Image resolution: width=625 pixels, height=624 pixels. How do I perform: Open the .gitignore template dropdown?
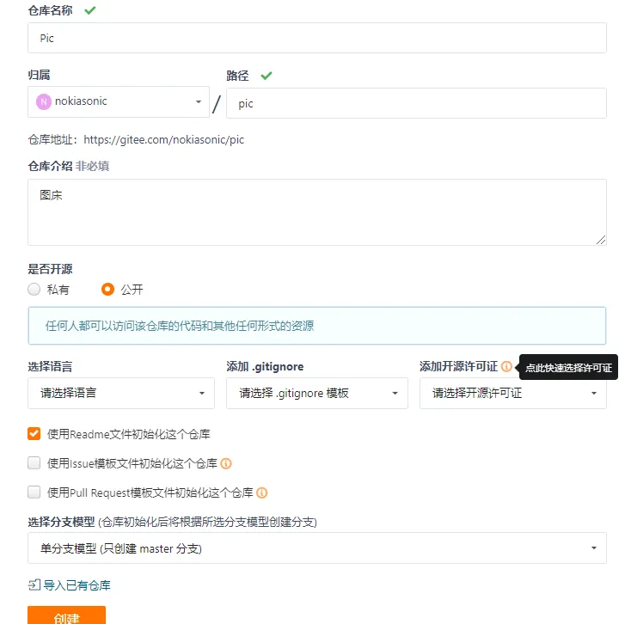click(x=317, y=393)
